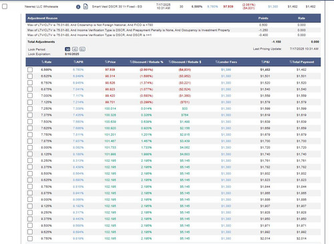Open the document icon next to Smart Vest DSCR
334x244 pixels.
click(86, 7)
